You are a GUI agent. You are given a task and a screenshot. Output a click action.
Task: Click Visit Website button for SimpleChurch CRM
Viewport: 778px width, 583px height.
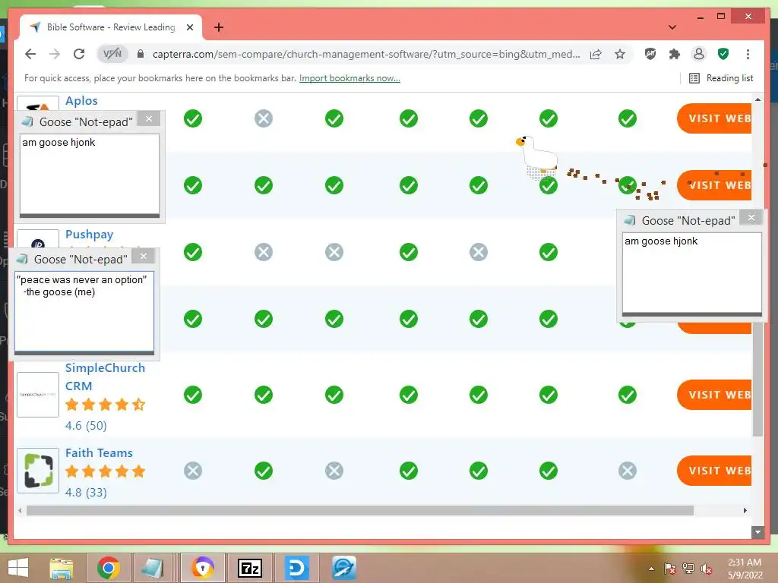pyautogui.click(x=714, y=395)
